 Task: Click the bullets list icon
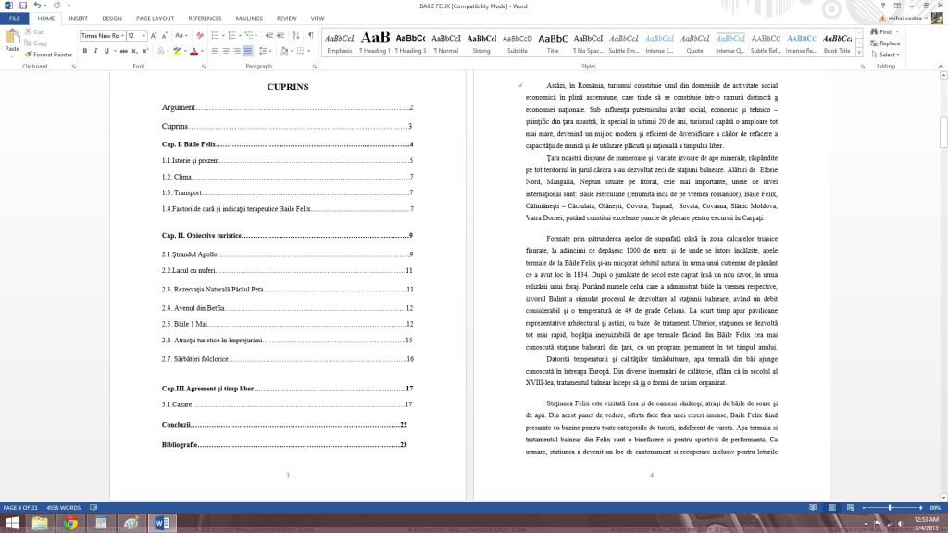click(214, 36)
